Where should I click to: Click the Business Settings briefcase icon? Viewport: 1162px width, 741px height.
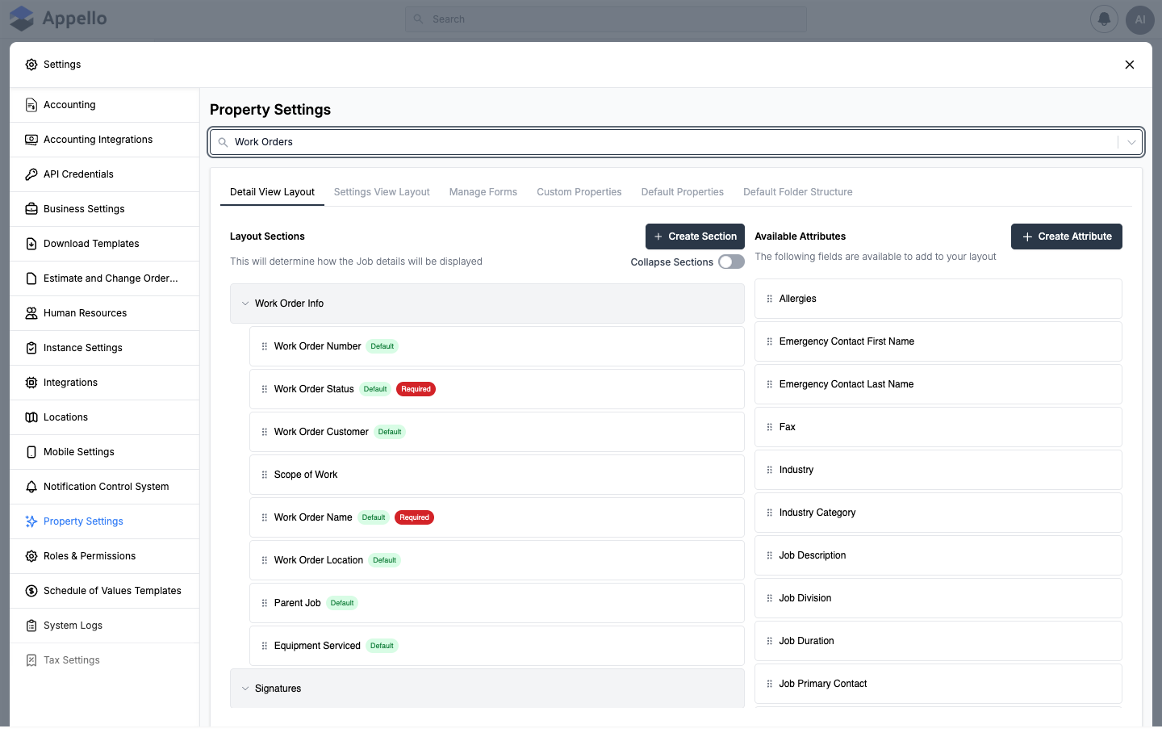pyautogui.click(x=31, y=209)
